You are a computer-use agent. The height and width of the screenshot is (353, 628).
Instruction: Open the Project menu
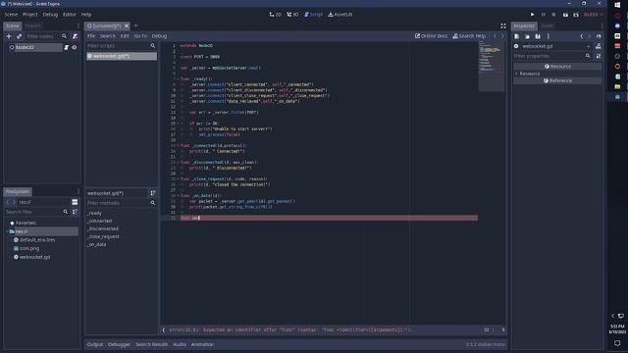(x=30, y=15)
